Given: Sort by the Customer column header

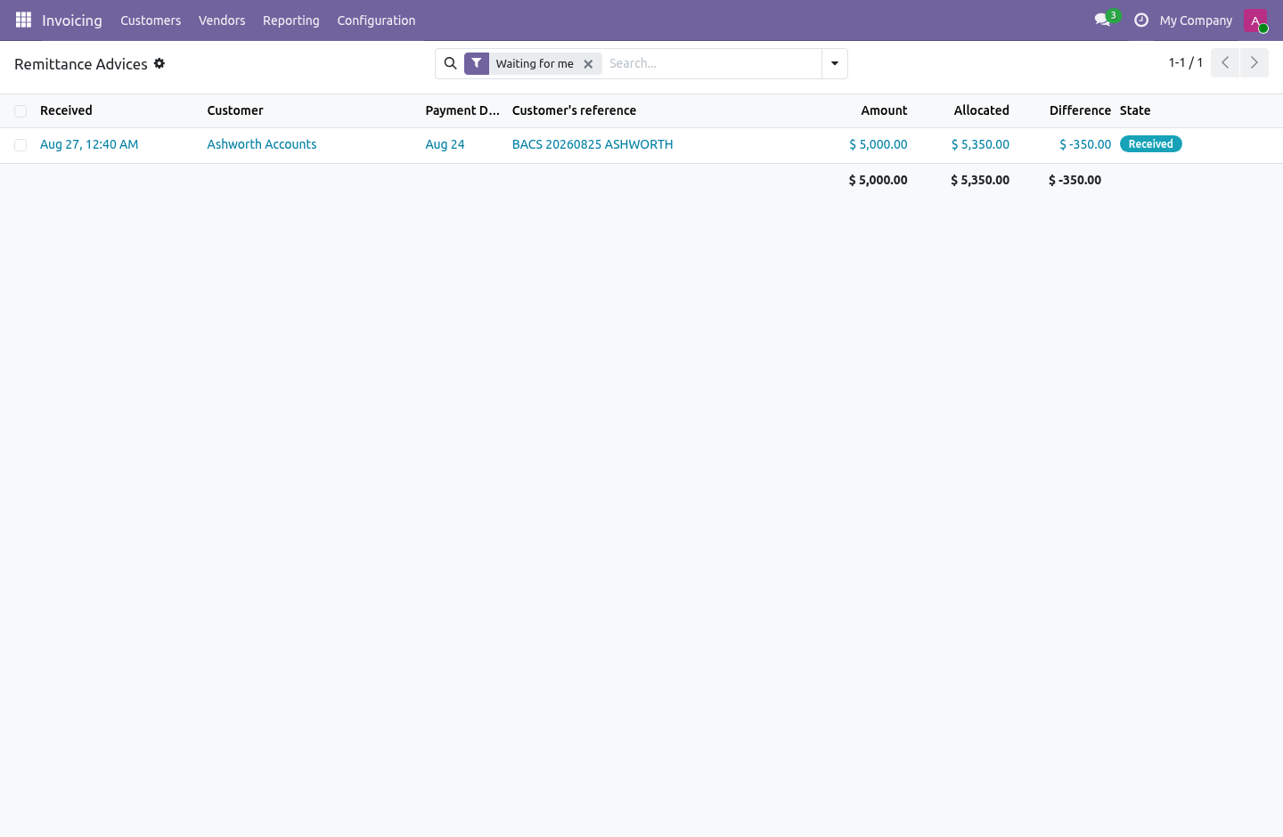Looking at the screenshot, I should coord(235,110).
